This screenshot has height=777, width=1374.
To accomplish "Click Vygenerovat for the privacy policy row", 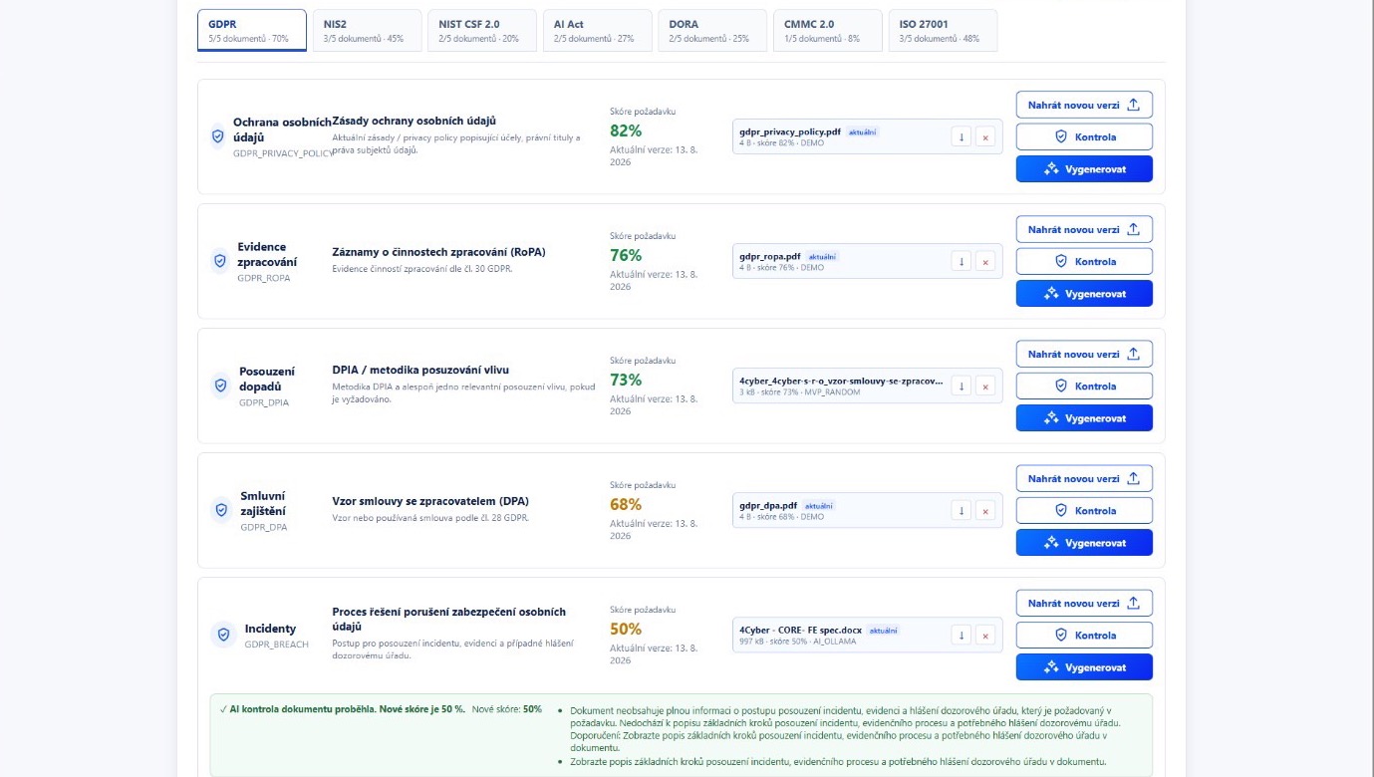I will (1084, 168).
